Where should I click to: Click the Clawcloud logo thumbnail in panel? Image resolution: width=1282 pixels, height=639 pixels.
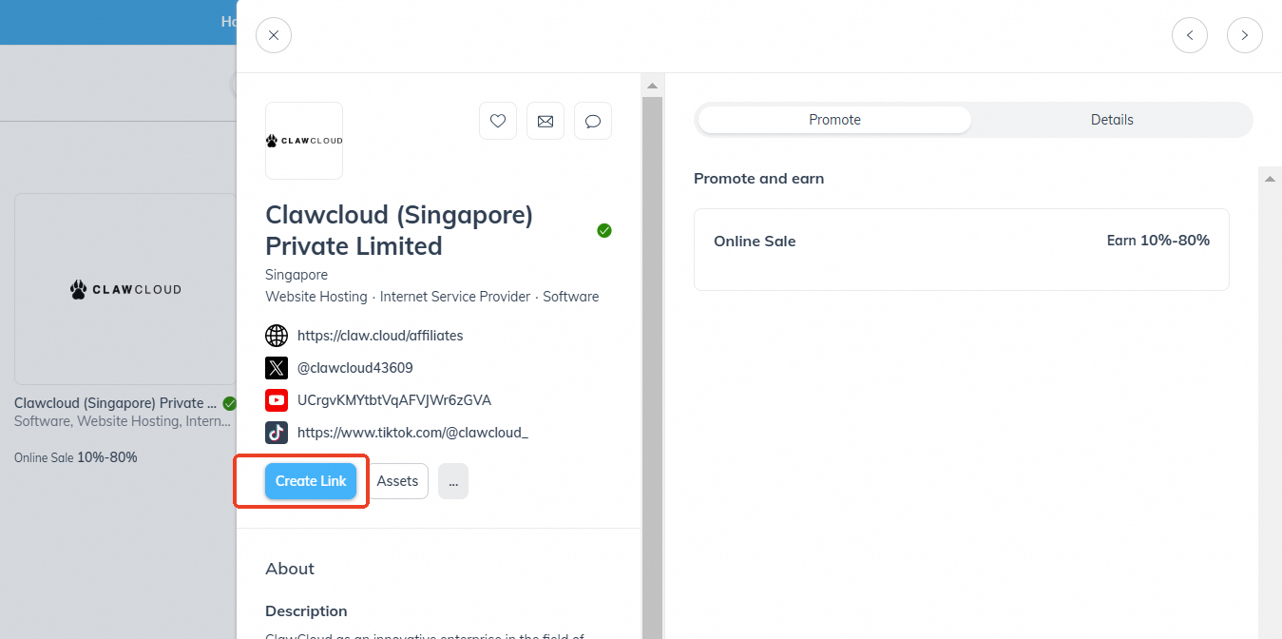[x=304, y=141]
